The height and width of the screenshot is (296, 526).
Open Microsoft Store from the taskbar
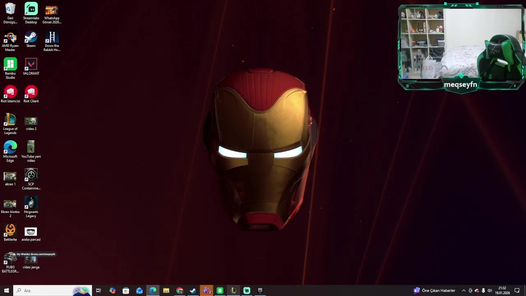(126, 291)
